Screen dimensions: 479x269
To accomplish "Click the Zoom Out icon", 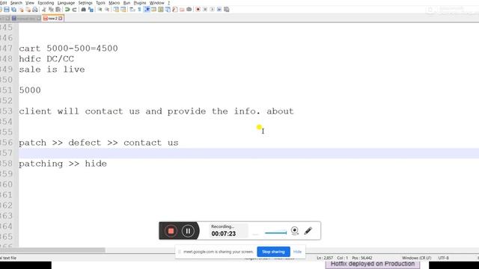I will tap(107, 10).
